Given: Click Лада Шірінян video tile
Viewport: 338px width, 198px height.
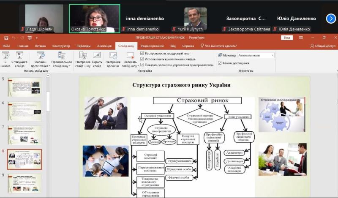Looking at the screenshot, I should pos(44,19).
